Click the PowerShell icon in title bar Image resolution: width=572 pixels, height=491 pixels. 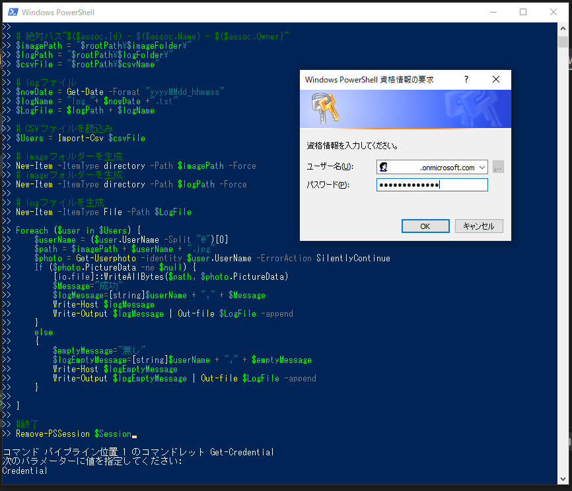[x=13, y=12]
